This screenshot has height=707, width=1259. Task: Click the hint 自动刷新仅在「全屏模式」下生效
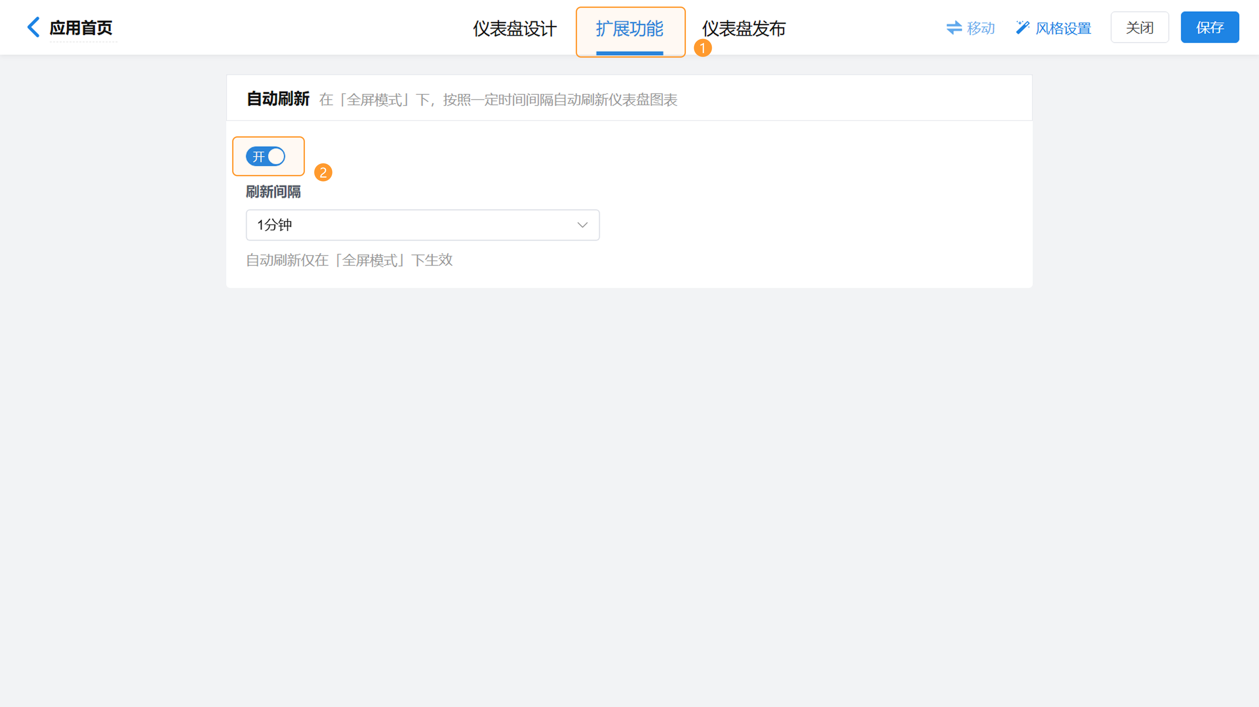point(350,260)
